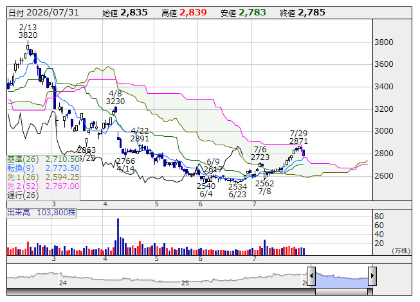Click the 2800 price axis label
The height and width of the screenshot is (302, 420).
point(384,154)
